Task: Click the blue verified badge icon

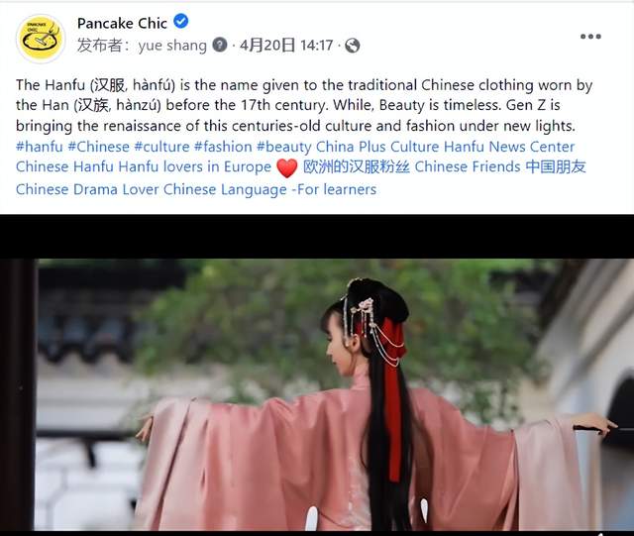Action: point(180,21)
